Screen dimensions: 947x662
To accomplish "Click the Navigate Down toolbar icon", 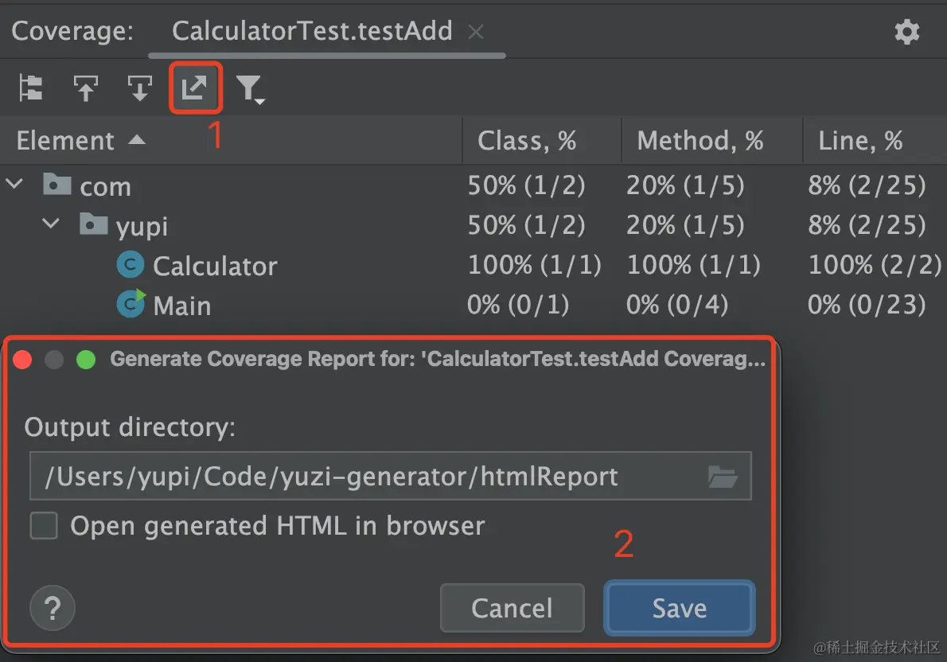I will (139, 88).
